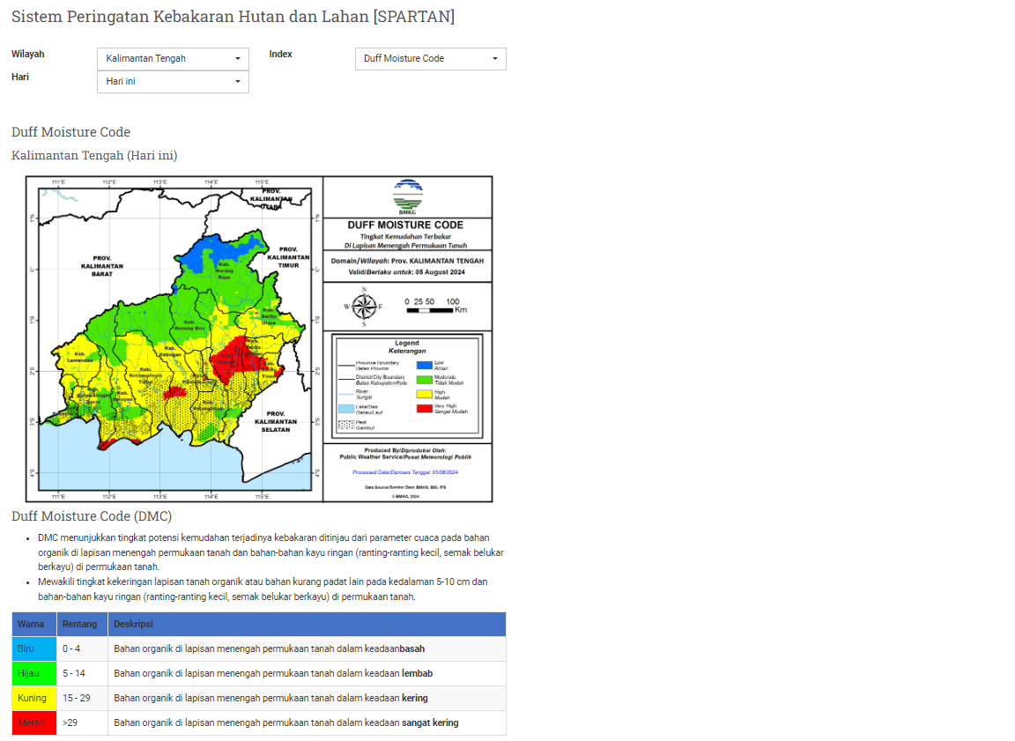
Task: Click the Warna column header
Action: click(x=34, y=625)
